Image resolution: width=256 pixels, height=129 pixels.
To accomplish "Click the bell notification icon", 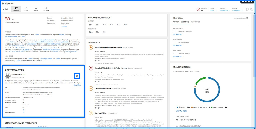I will 251,2.
